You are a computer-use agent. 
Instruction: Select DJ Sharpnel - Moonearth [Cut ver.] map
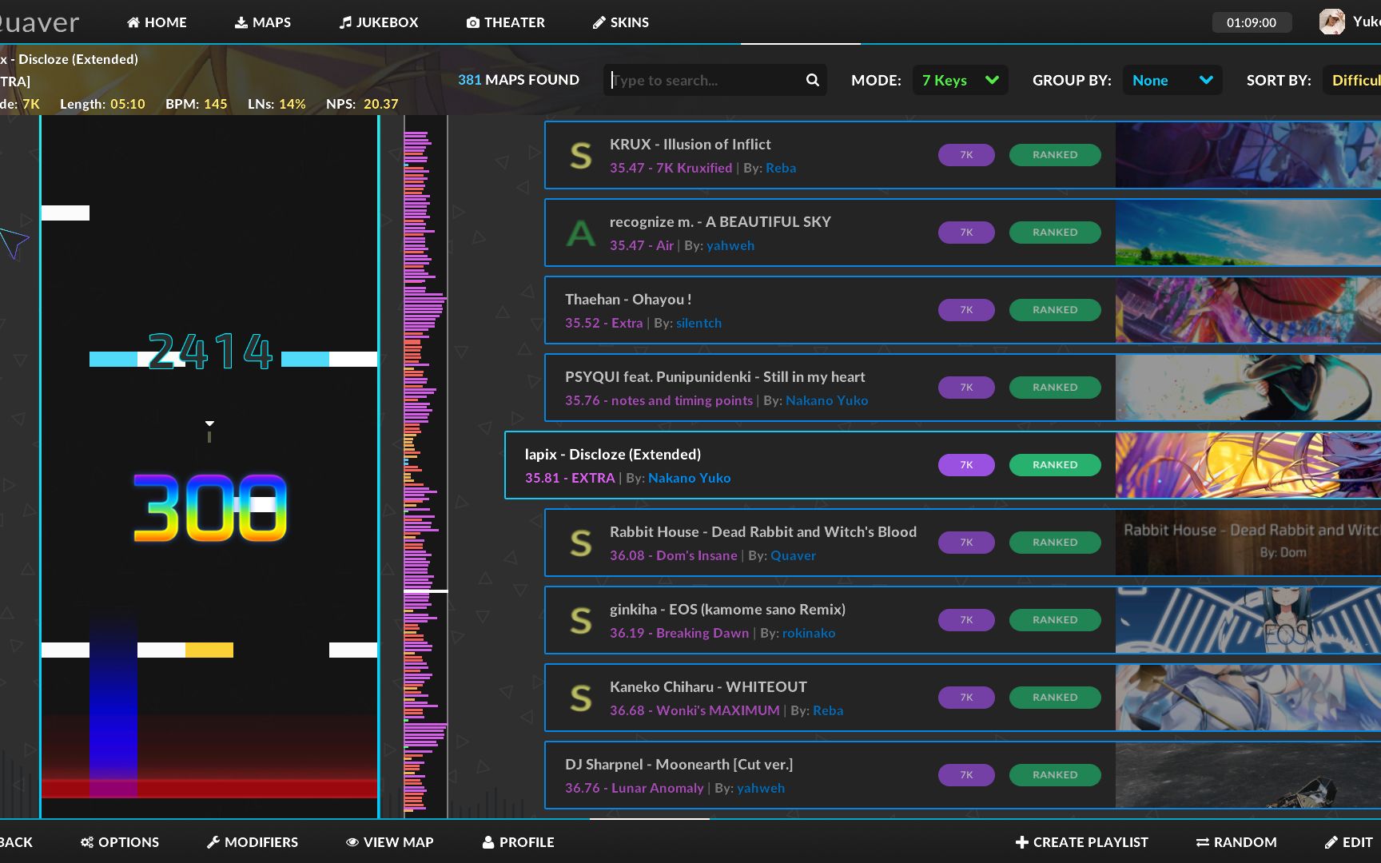[x=962, y=775]
